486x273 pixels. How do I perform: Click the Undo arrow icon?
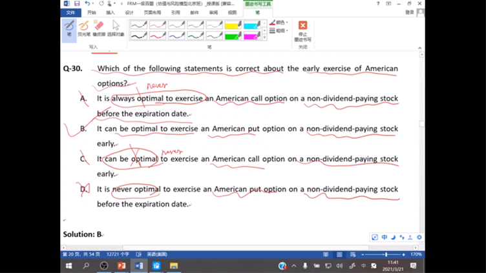click(87, 4)
